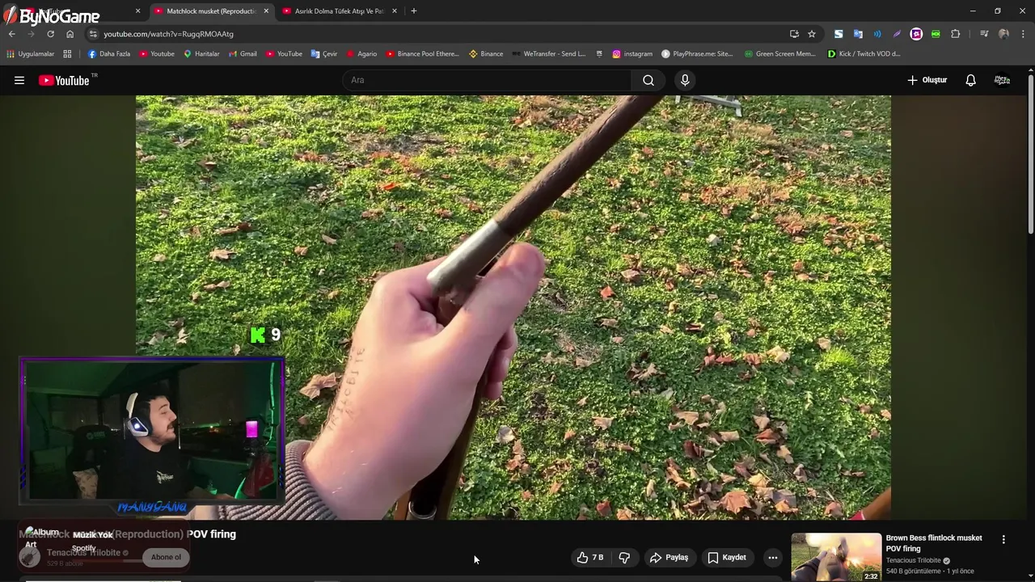Switch to Matchlock musket tab

tap(210, 11)
